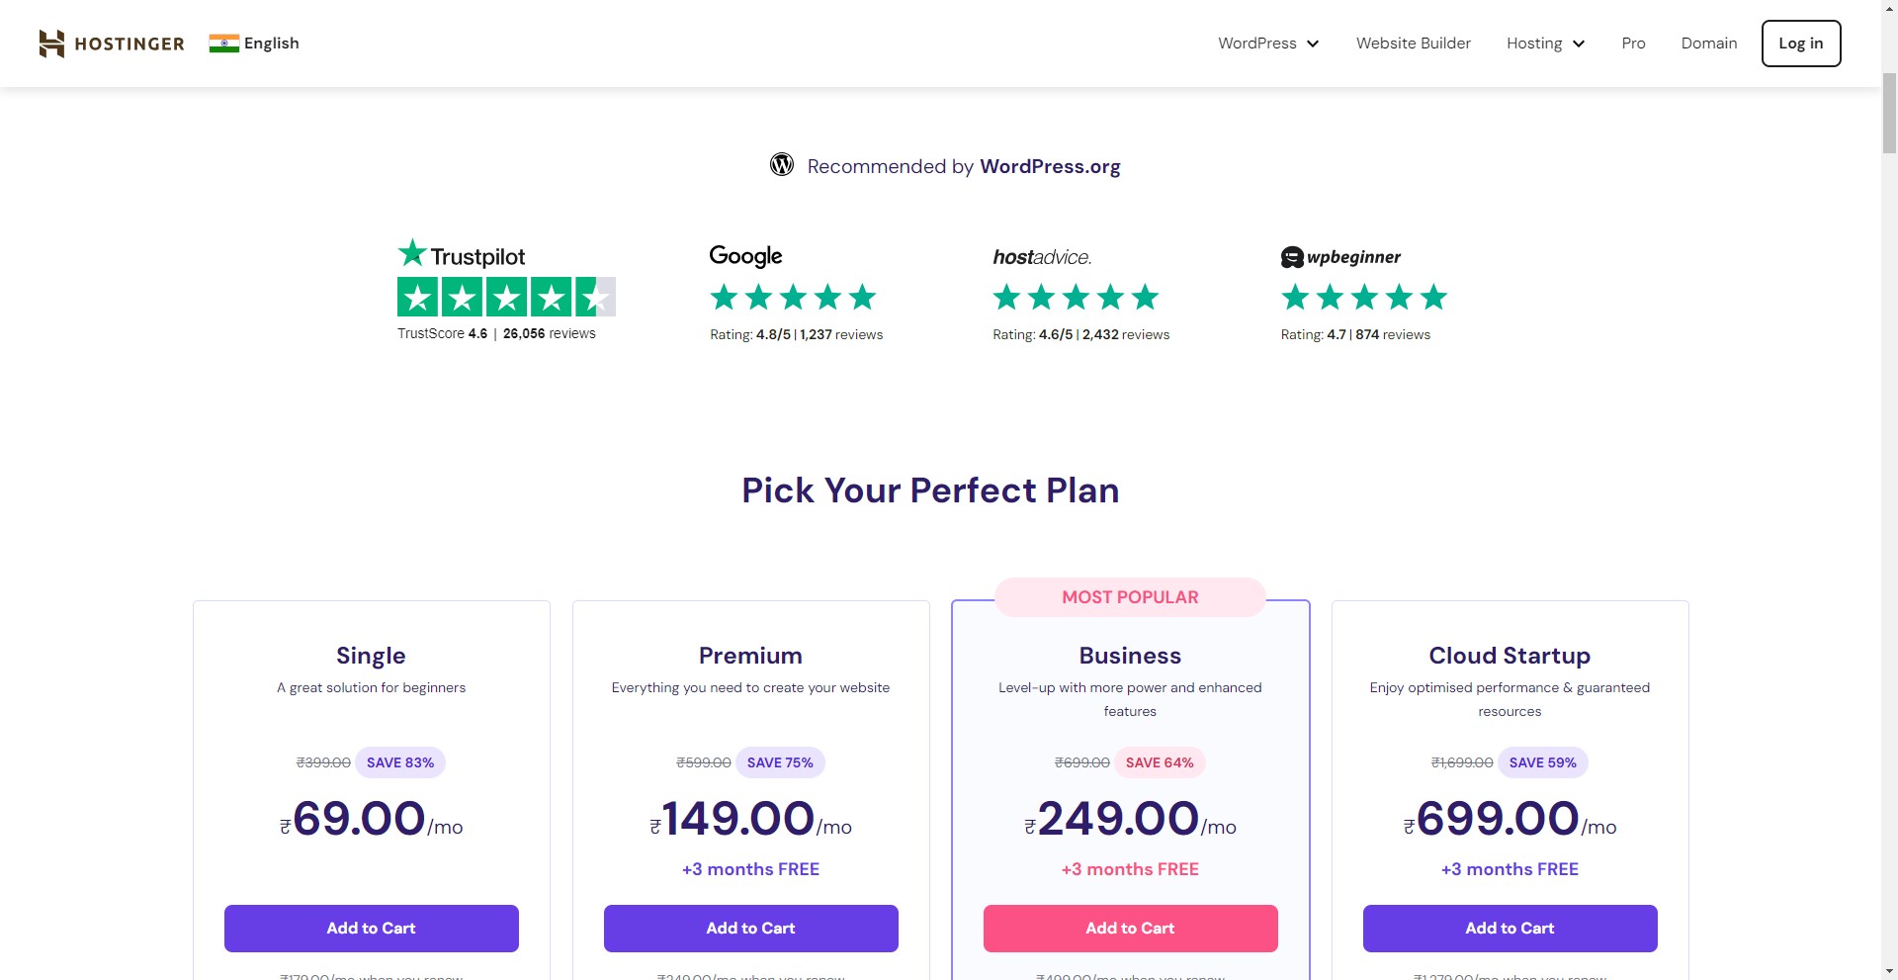Open the Pro menu item
The height and width of the screenshot is (980, 1898).
click(x=1633, y=44)
